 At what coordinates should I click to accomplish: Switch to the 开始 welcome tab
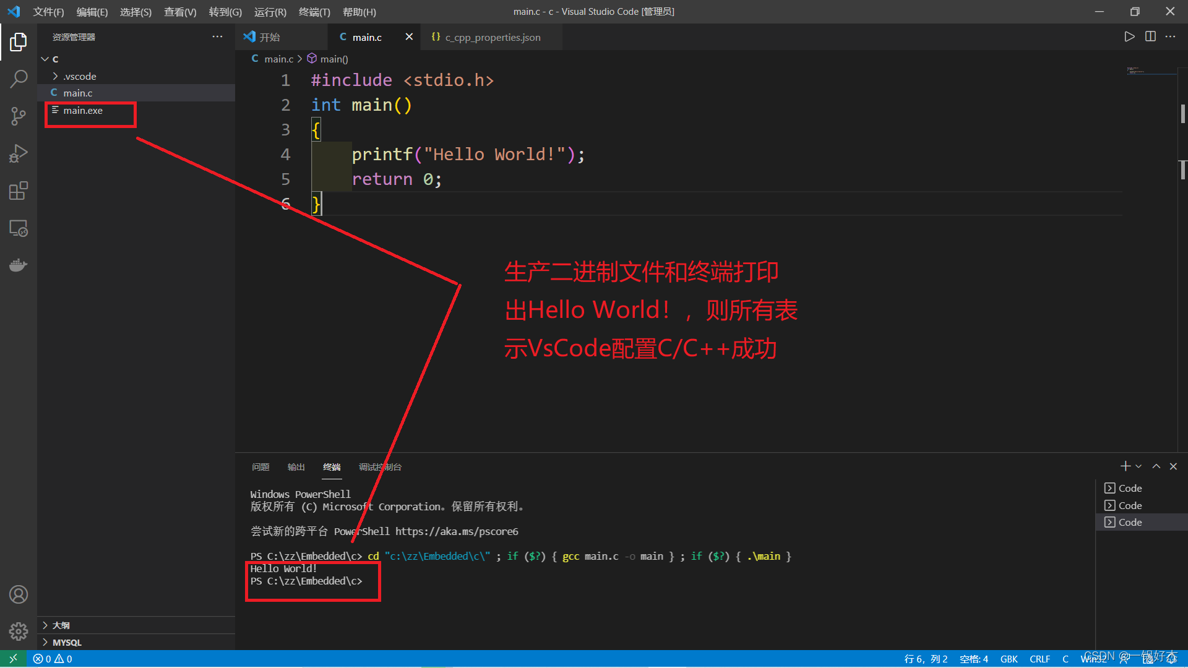coord(282,37)
